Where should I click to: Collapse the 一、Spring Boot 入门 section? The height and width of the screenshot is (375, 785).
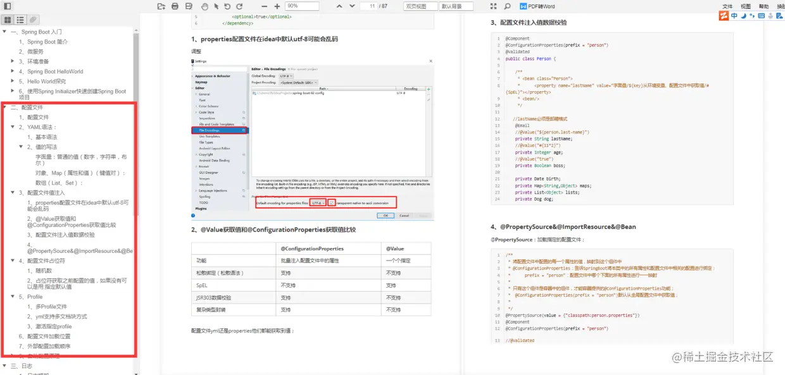click(5, 32)
